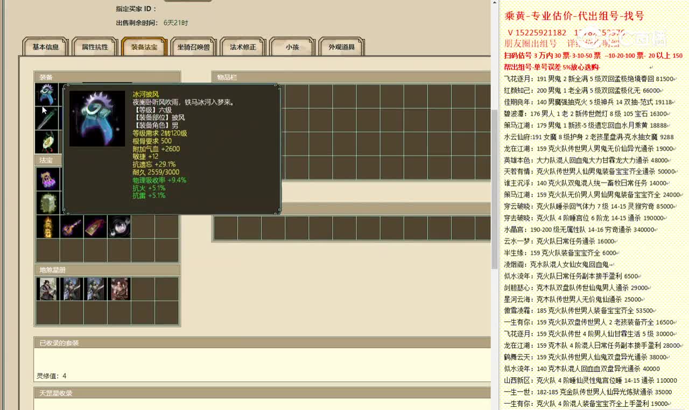The image size is (689, 410).
Task: Switch to the 小孩 tab
Action: (292, 47)
